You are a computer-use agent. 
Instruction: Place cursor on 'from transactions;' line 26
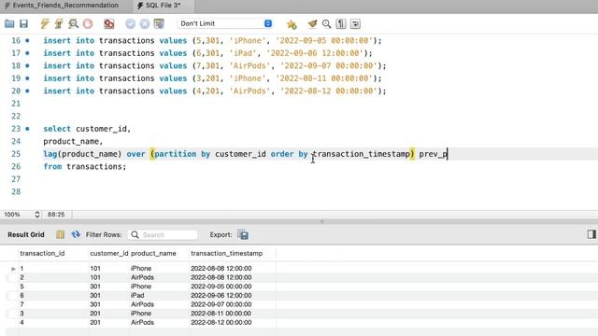coord(85,166)
